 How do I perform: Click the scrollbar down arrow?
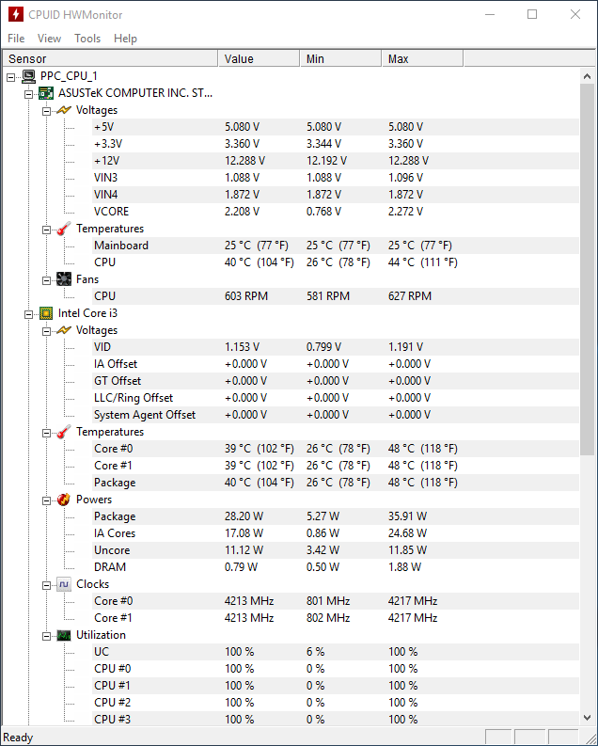coord(587,718)
